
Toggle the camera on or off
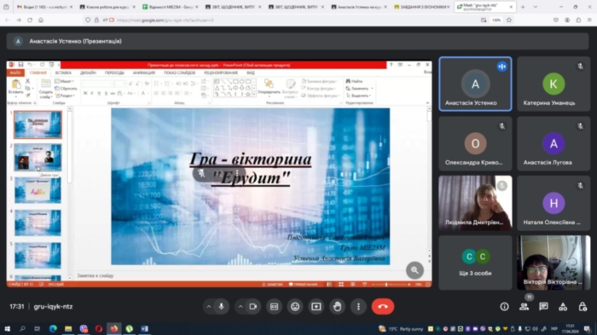[x=253, y=307]
